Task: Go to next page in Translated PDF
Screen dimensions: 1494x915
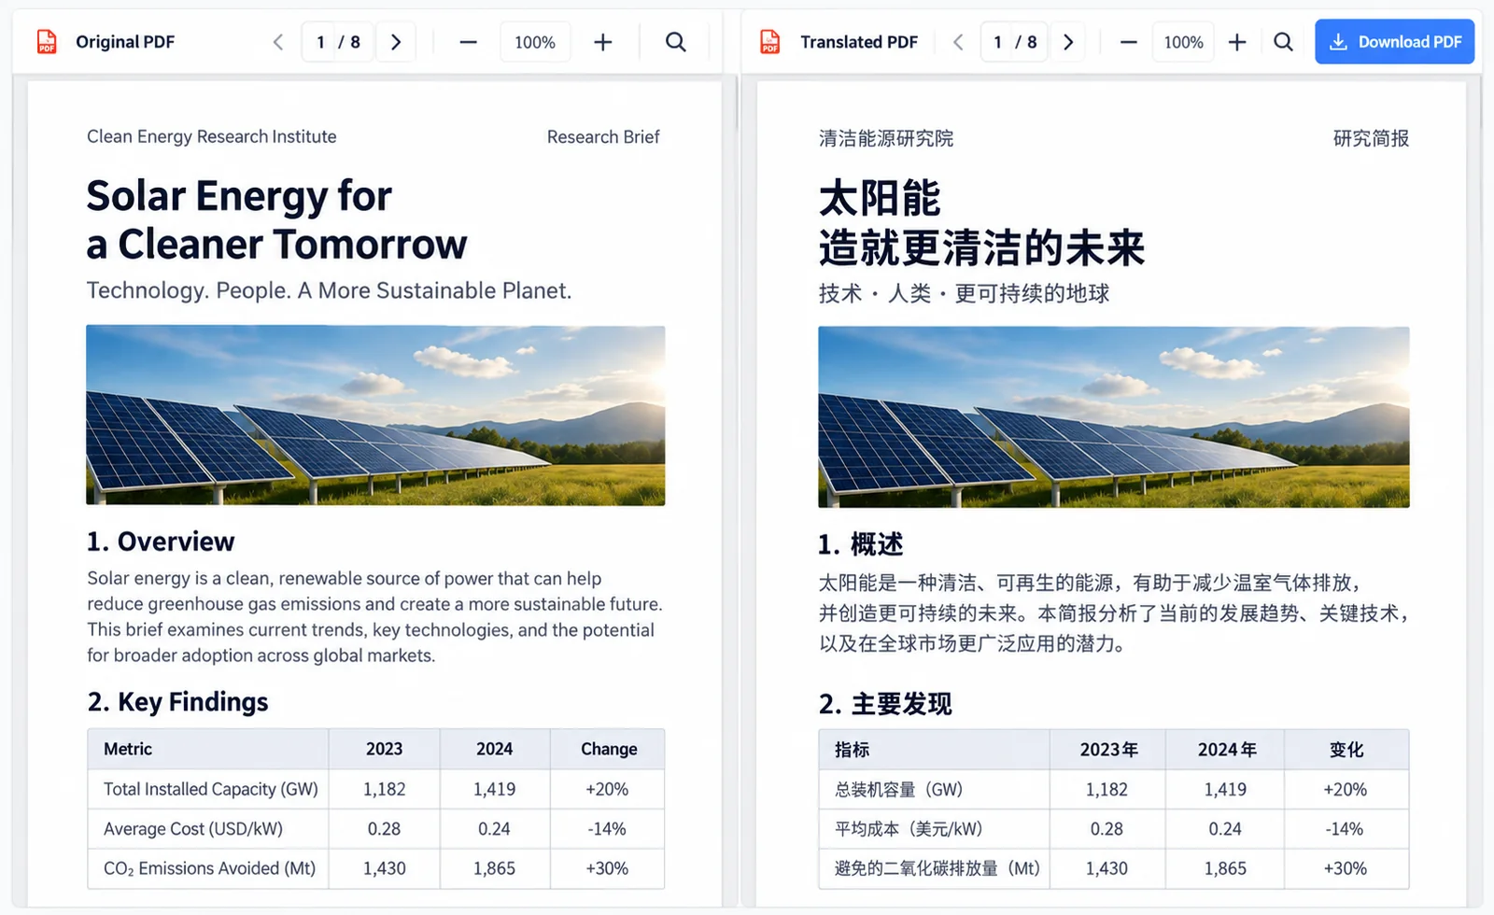Action: pyautogui.click(x=1068, y=42)
